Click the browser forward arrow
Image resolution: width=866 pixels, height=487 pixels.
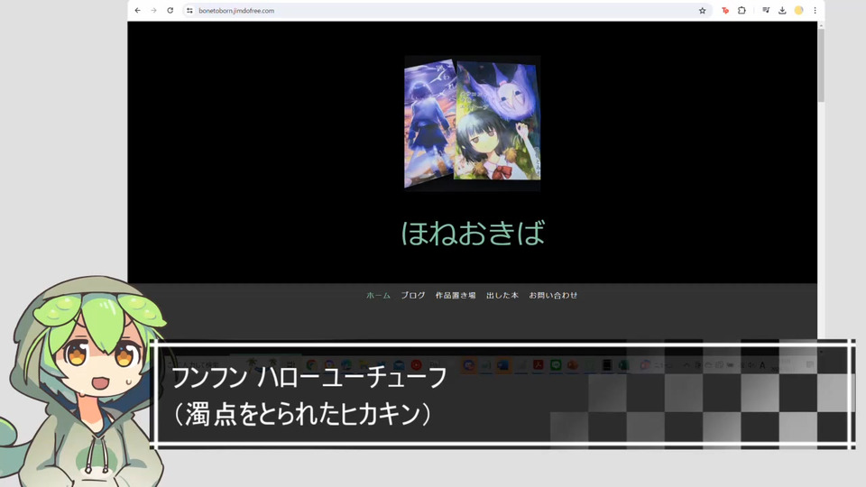click(153, 11)
